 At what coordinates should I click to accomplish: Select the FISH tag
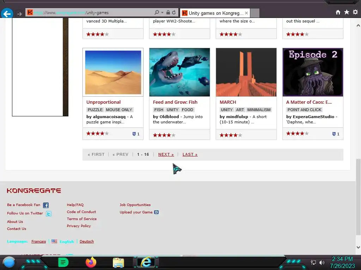pyautogui.click(x=159, y=110)
